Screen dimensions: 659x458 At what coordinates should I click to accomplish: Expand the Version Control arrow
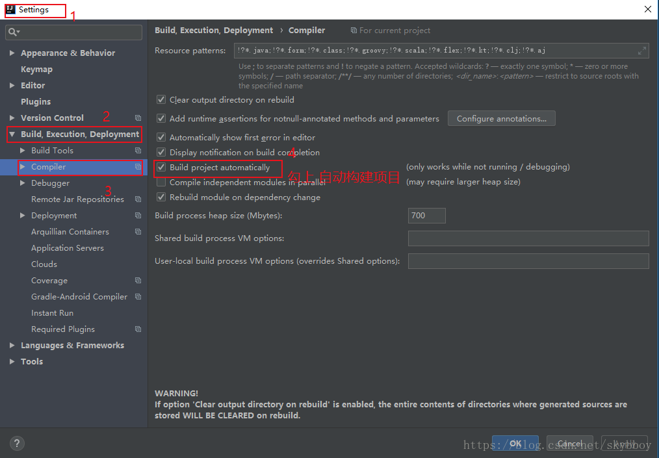12,118
